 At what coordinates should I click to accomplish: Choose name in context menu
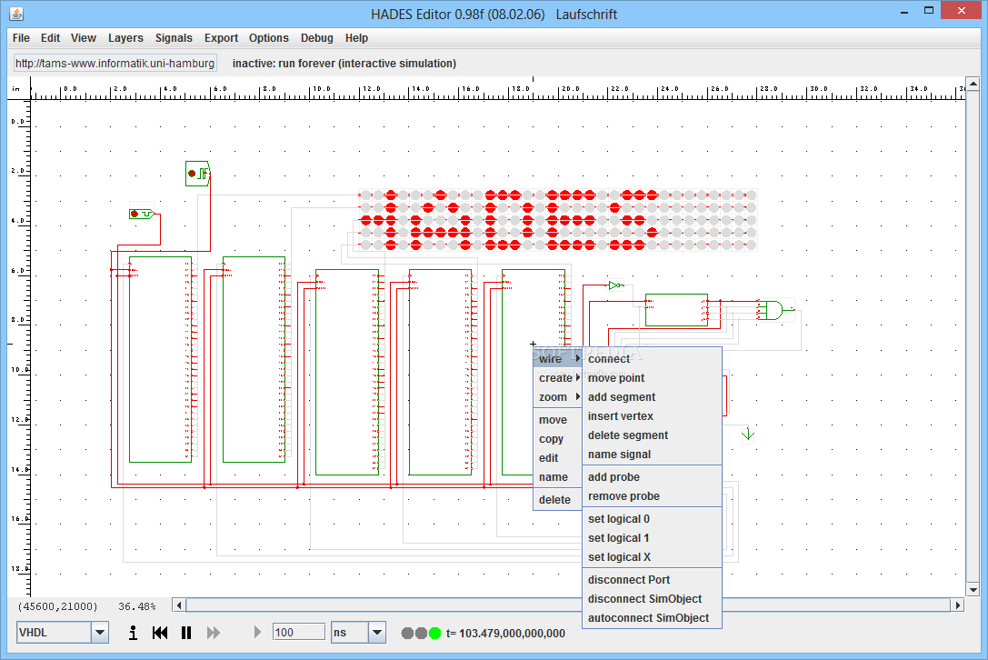click(558, 476)
